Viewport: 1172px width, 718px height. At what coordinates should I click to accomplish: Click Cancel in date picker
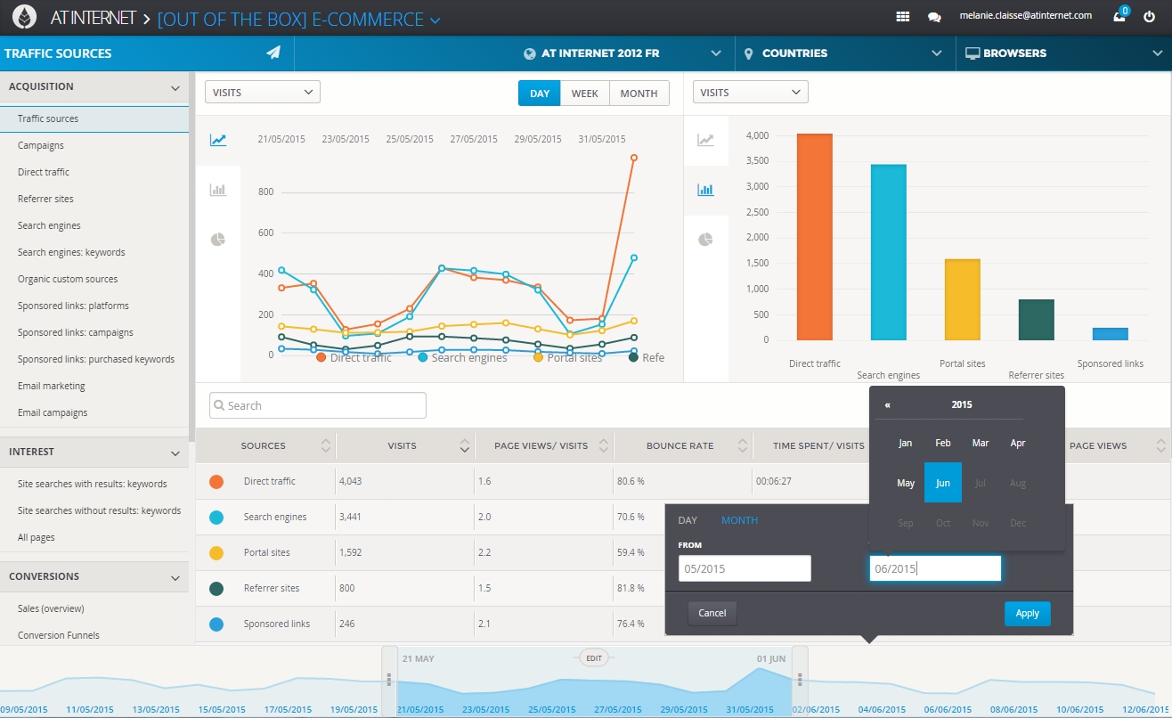click(712, 613)
